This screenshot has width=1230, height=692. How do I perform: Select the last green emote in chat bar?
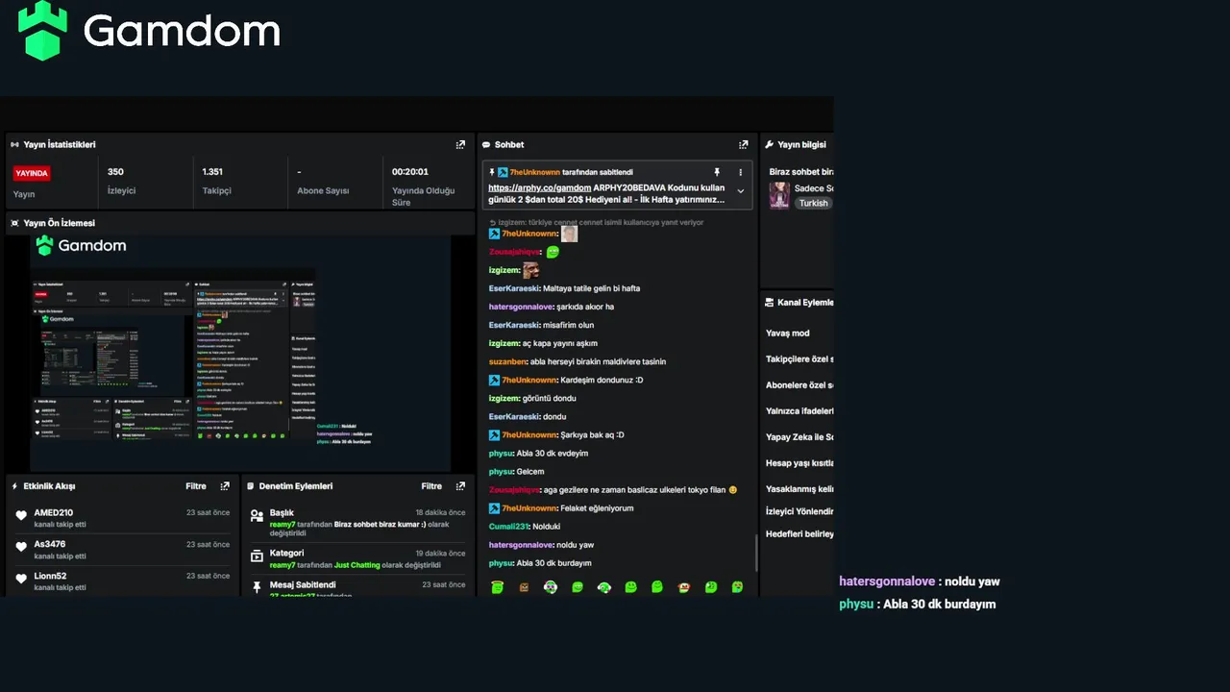point(737,586)
